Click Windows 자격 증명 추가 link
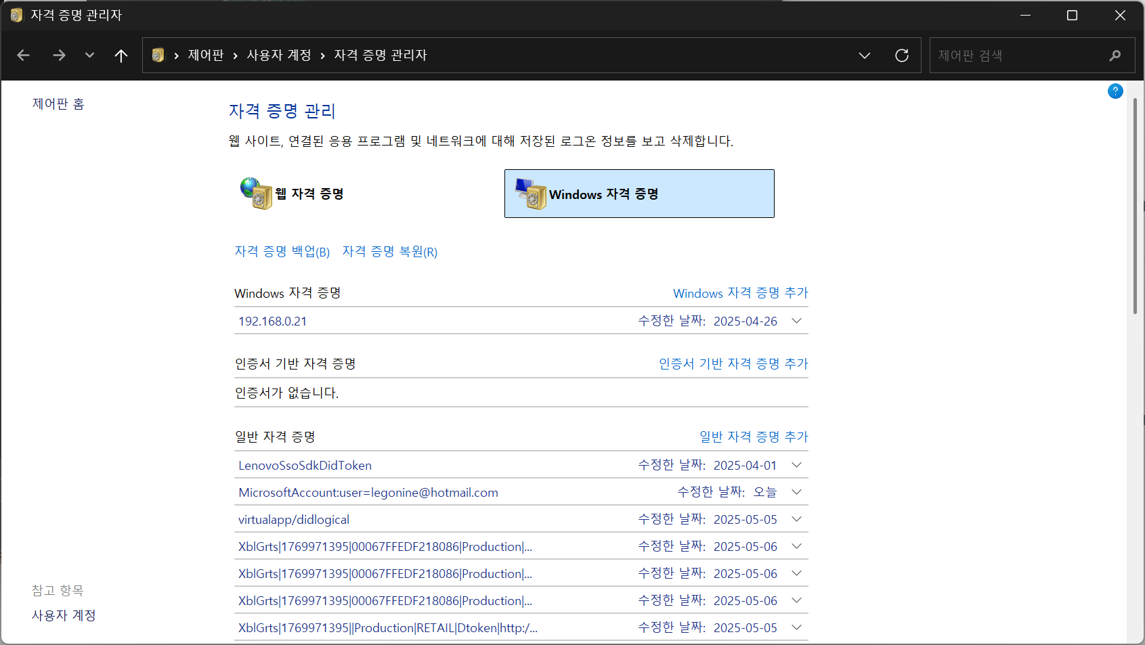 point(740,293)
